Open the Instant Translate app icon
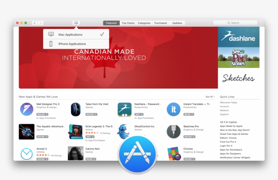The width and height of the screenshot is (278, 180). [x=173, y=109]
